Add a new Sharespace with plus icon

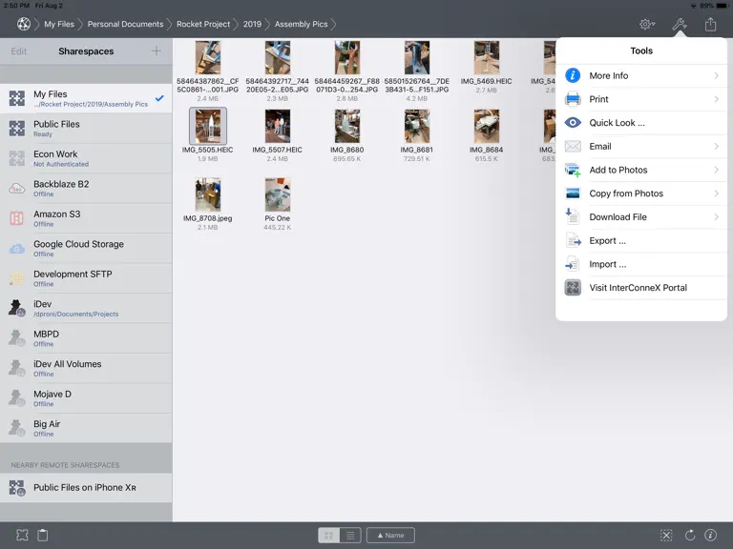pos(157,51)
